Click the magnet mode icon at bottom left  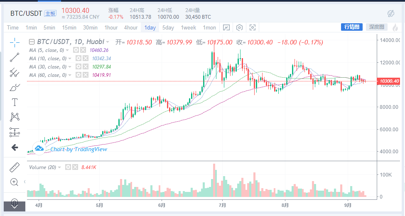(x=15, y=204)
